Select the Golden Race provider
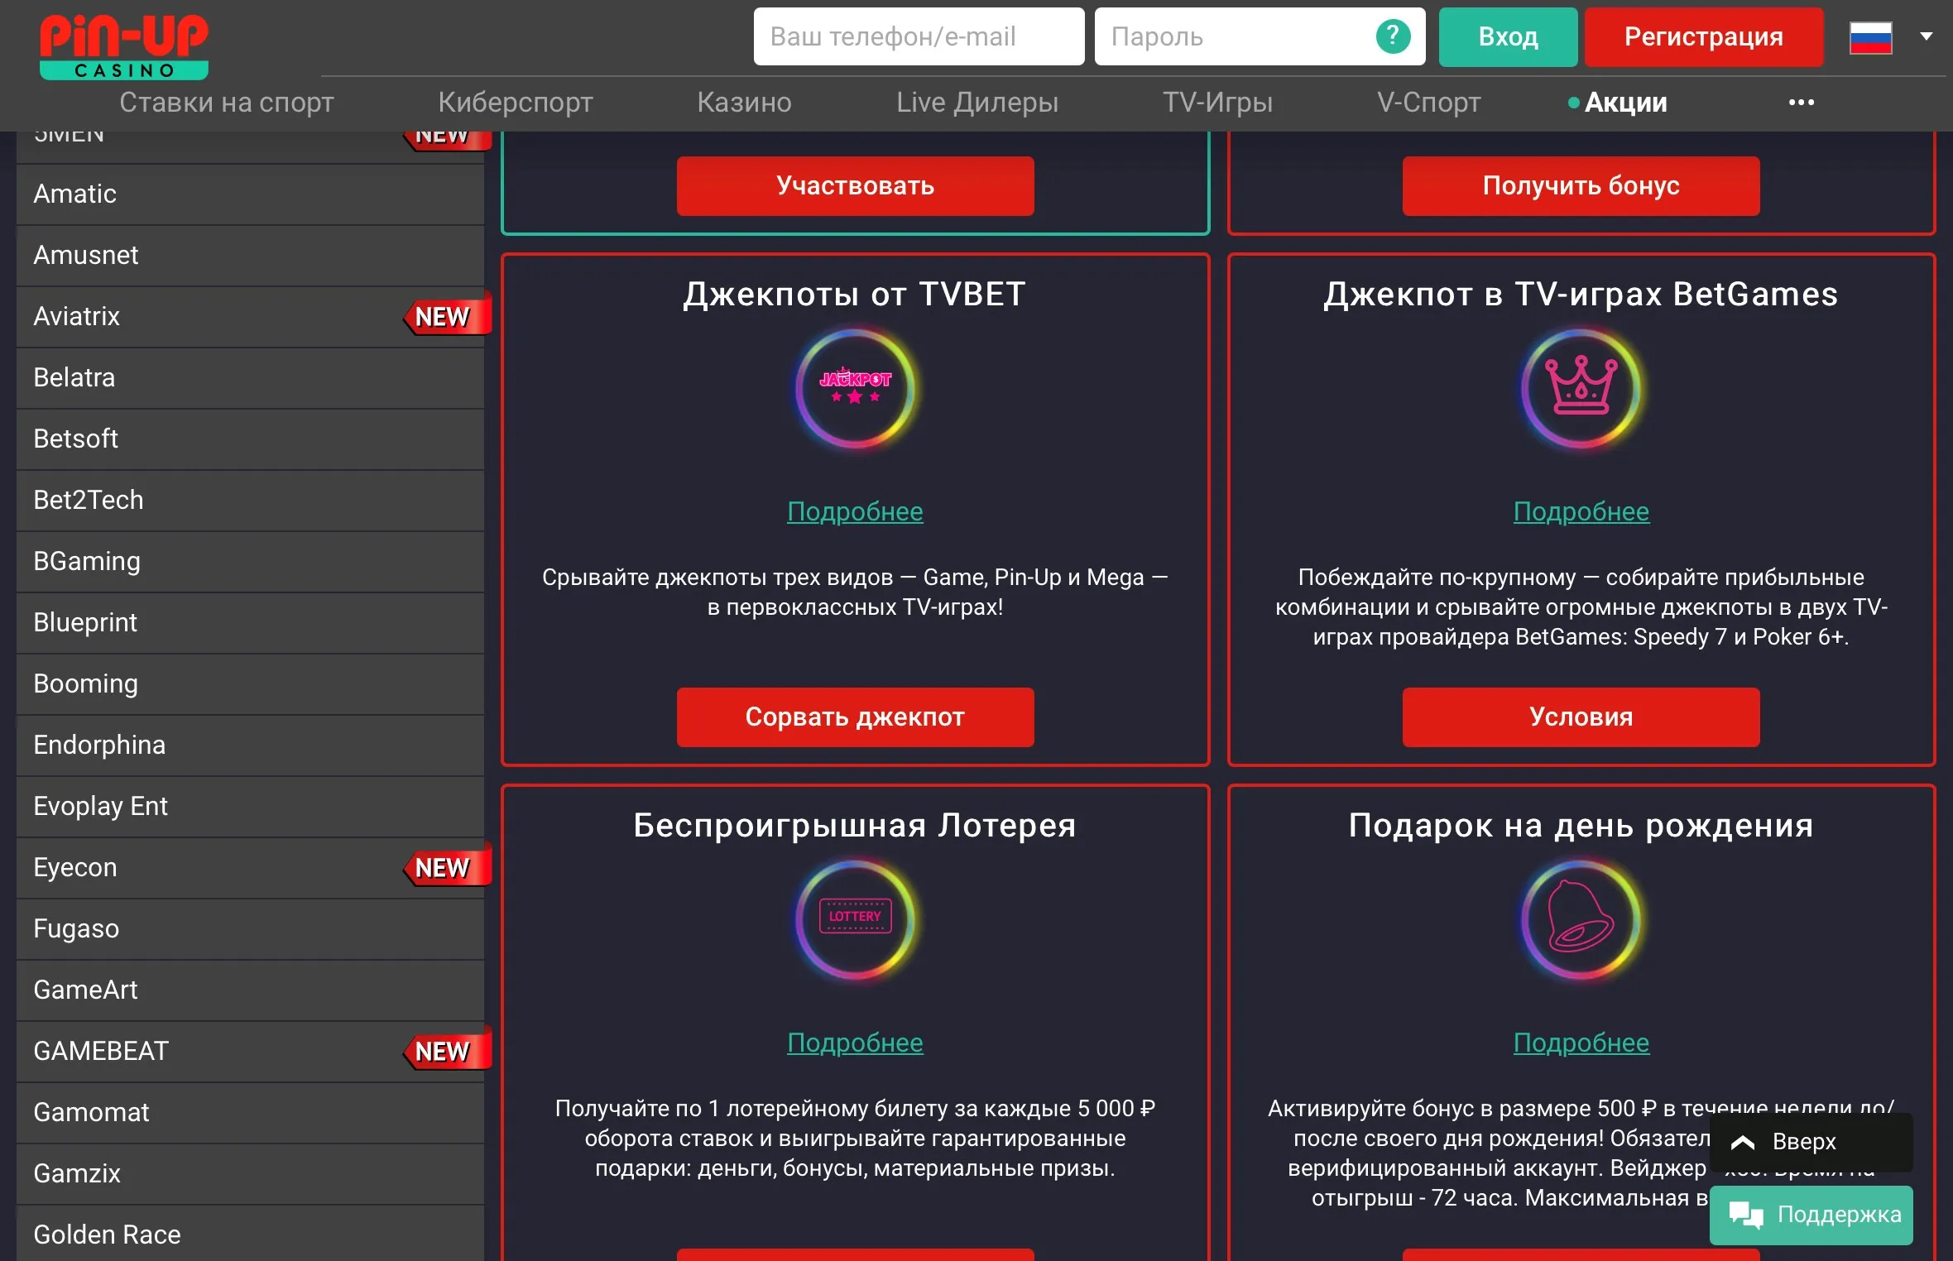Viewport: 1953px width, 1261px height. [x=250, y=1234]
